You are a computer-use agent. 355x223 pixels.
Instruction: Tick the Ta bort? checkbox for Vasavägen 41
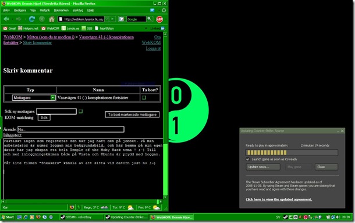pos(144,98)
